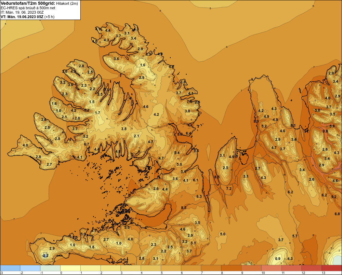Click the legend band between 4 and 5
Image resolution: width=342 pixels, height=275 pixels.
click(x=151, y=268)
